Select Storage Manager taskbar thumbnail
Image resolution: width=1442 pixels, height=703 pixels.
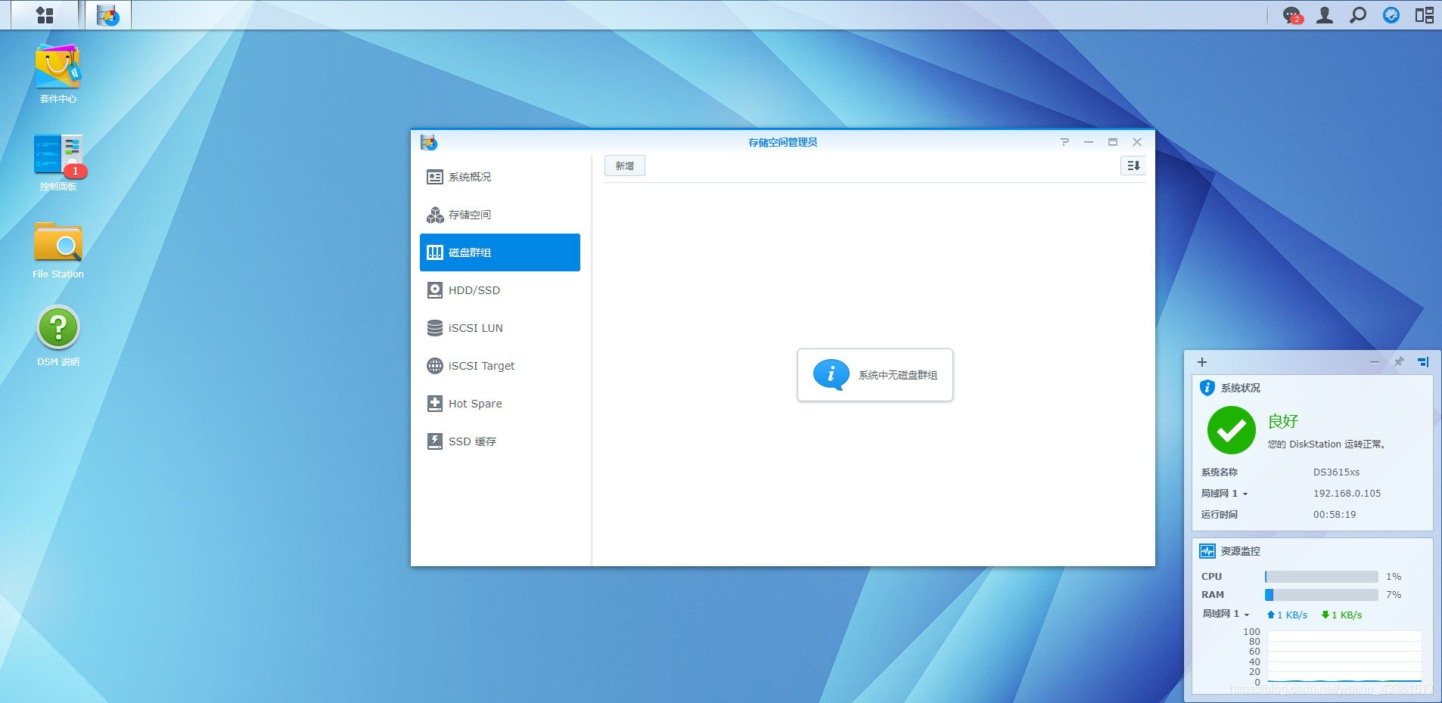pos(108,15)
